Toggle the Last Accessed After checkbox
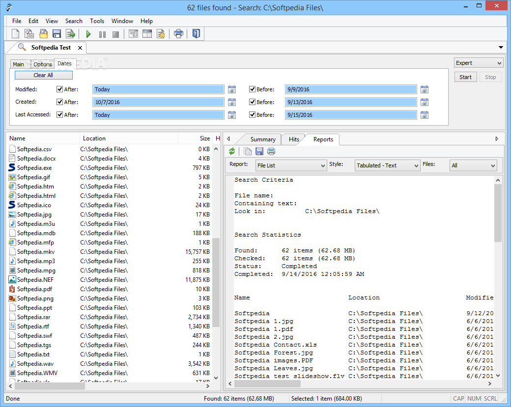Screen dimensions: 511x407 pos(59,114)
